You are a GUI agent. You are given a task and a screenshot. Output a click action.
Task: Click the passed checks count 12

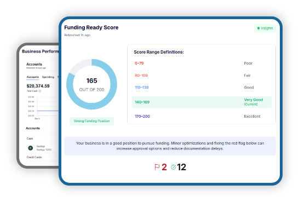[x=181, y=167]
